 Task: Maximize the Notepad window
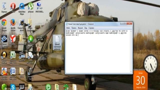(x=125, y=23)
